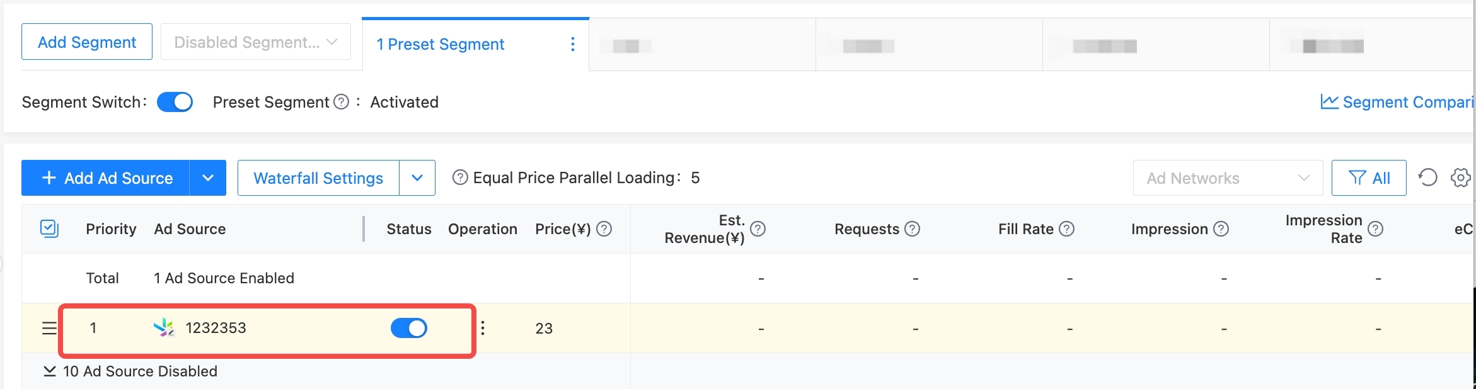Open the Disabled Segment dropdown

click(x=255, y=42)
